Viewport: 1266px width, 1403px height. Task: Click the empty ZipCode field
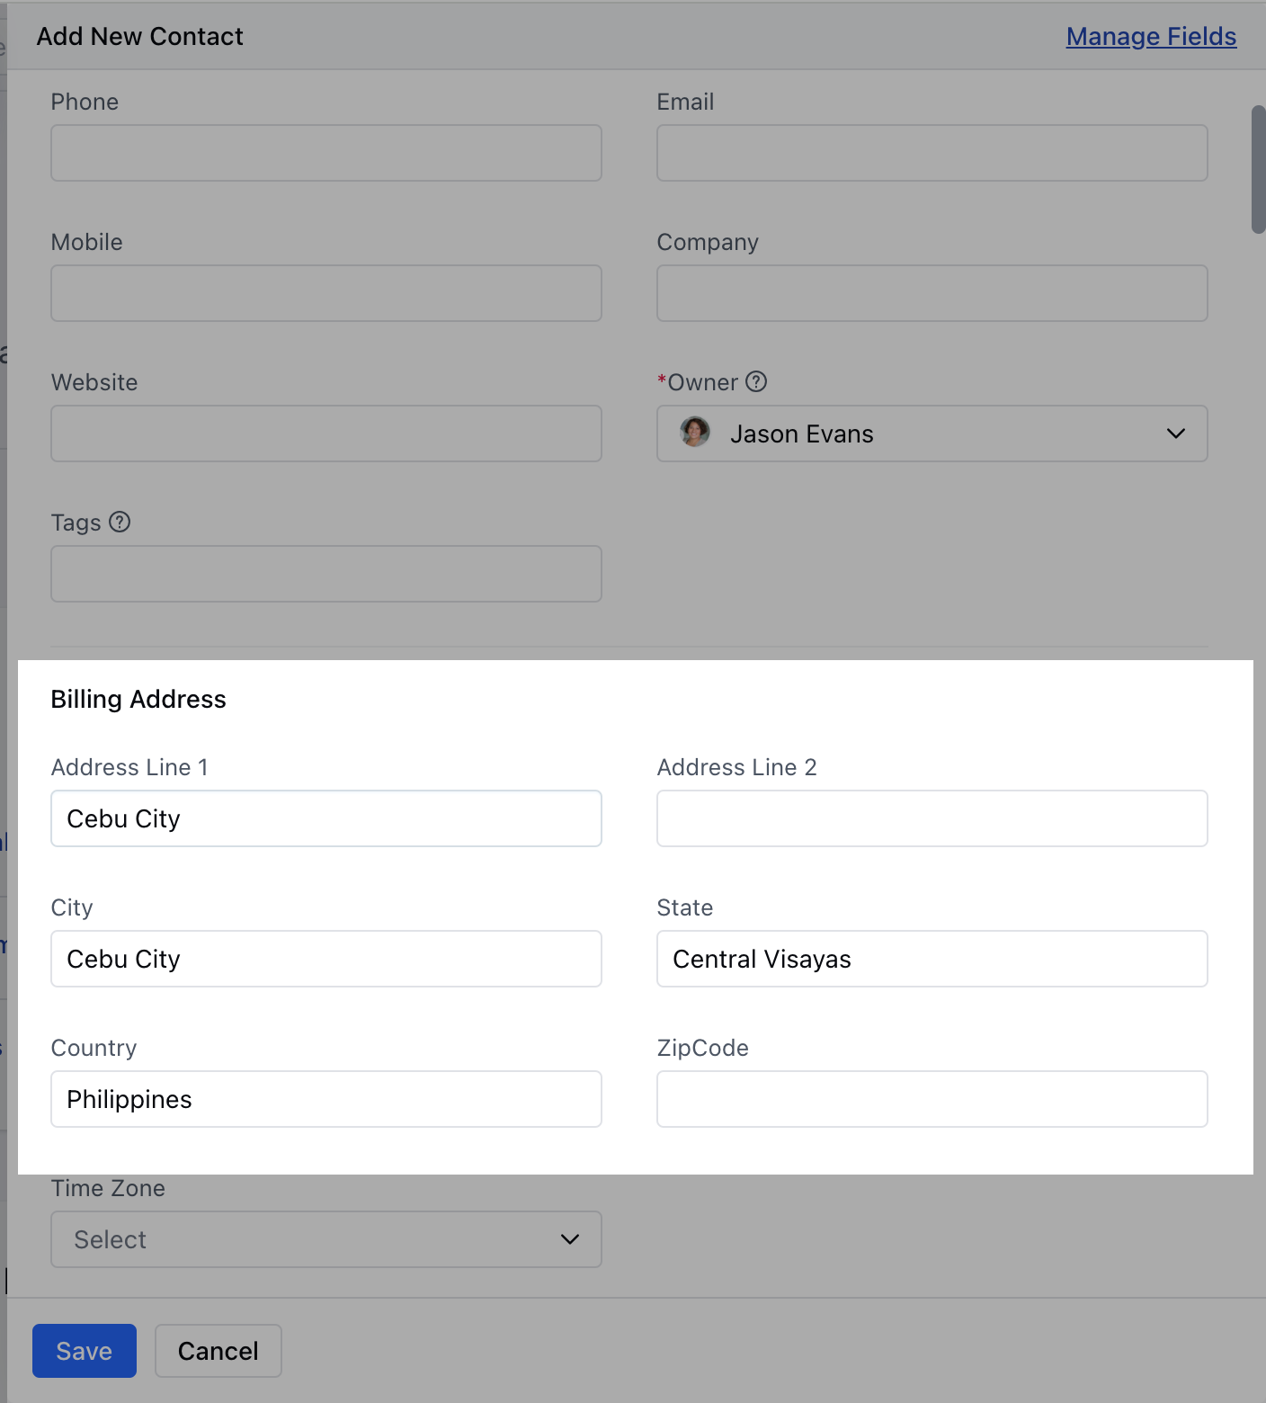click(932, 1099)
